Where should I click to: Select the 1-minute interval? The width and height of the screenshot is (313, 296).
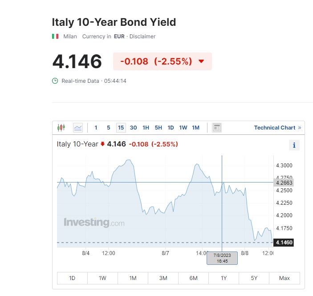(96, 128)
